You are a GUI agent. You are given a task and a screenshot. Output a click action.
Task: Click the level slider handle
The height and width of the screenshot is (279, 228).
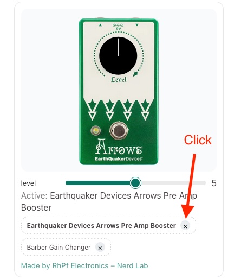point(135,183)
